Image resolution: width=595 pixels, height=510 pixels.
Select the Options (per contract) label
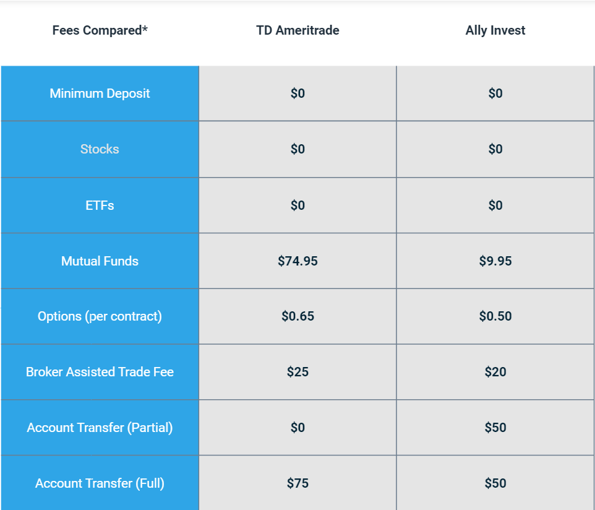pyautogui.click(x=100, y=316)
